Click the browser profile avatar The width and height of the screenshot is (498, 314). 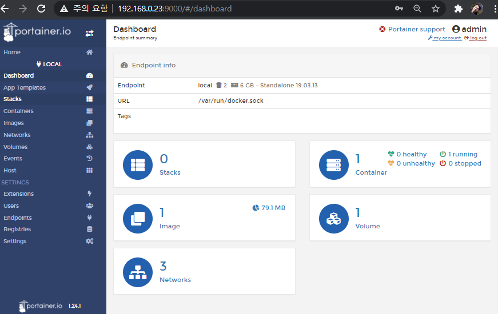(x=477, y=9)
